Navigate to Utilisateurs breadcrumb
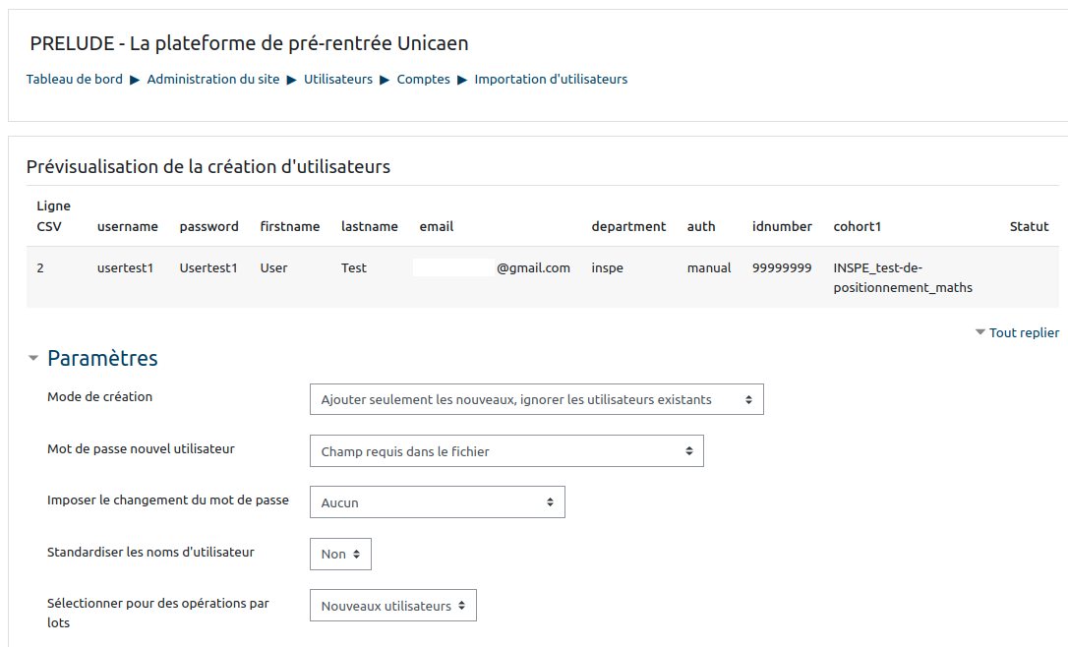This screenshot has width=1068, height=647. [338, 79]
